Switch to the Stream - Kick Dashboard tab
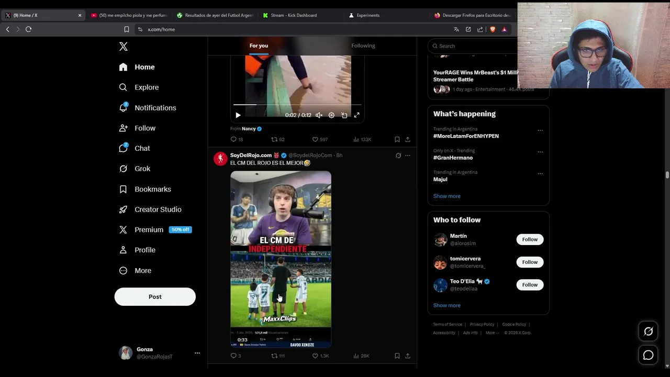The width and height of the screenshot is (670, 377). [299, 15]
